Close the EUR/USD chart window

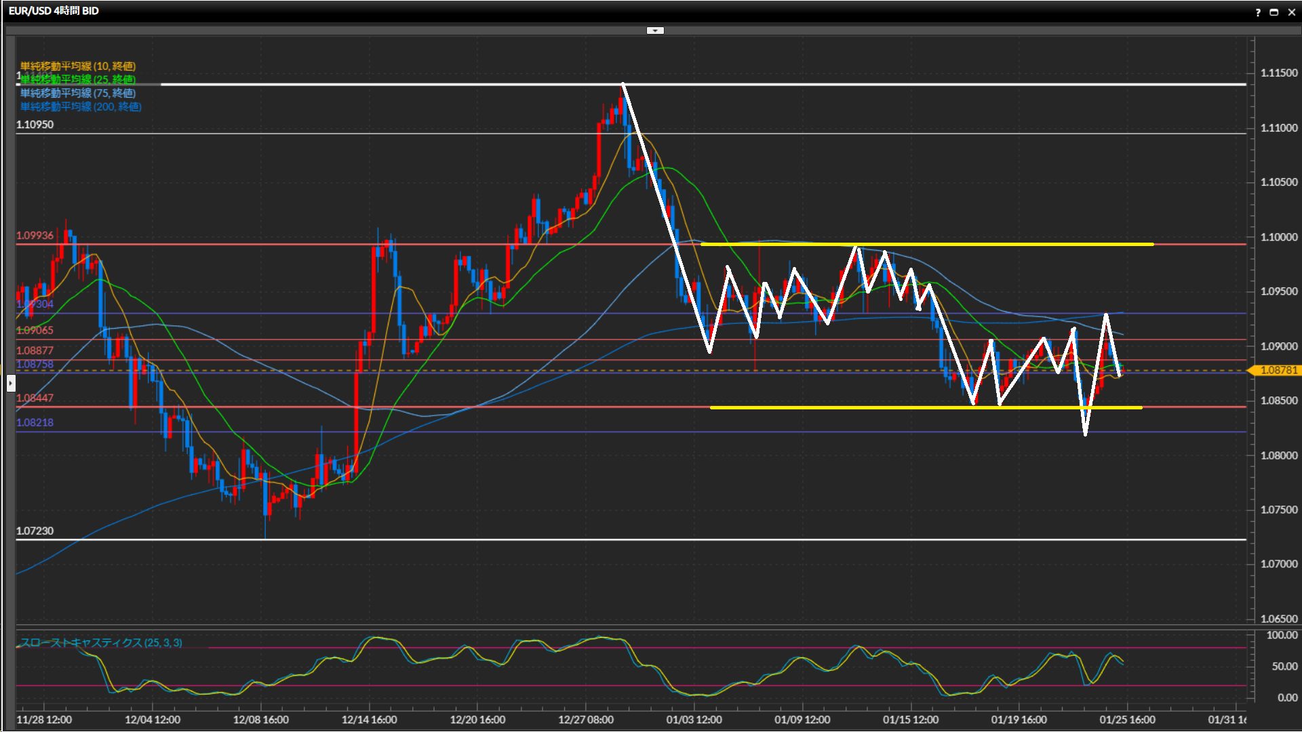click(x=1291, y=12)
